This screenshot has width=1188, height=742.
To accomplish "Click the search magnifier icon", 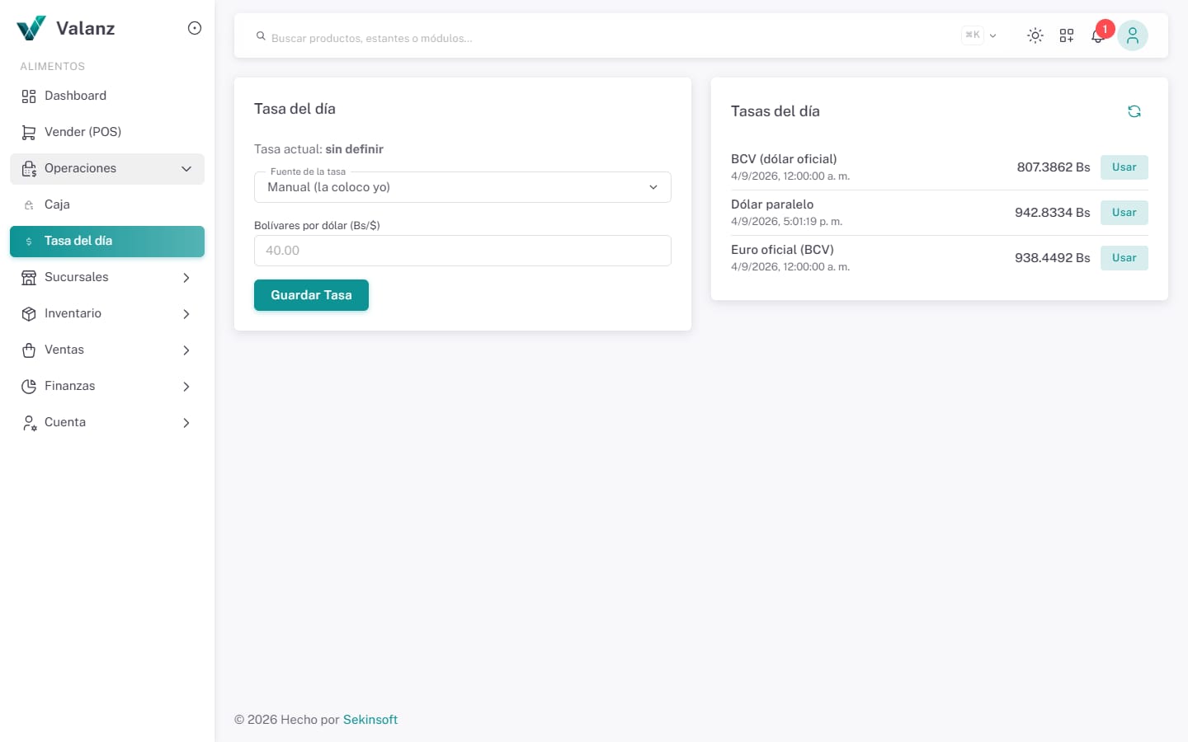I will pyautogui.click(x=261, y=36).
